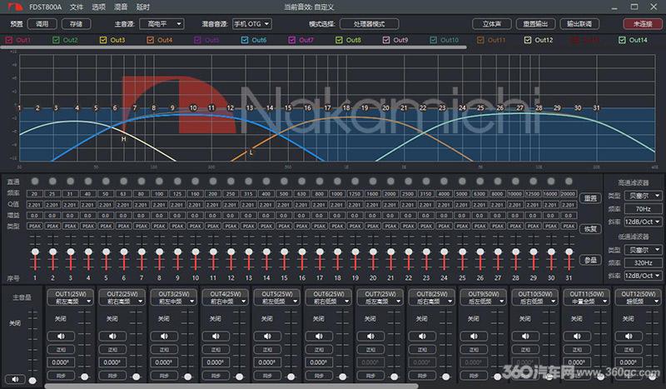Mute the OUT1(25W) channel speaker icon

coord(61,337)
